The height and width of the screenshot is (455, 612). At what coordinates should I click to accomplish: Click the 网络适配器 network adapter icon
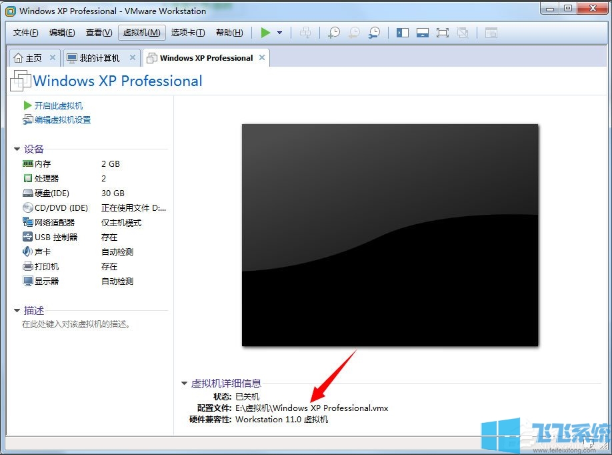pyautogui.click(x=27, y=222)
